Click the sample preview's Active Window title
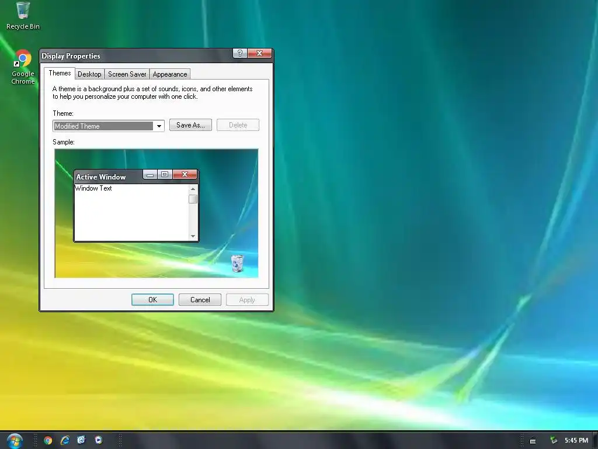This screenshot has width=598, height=449. [100, 177]
